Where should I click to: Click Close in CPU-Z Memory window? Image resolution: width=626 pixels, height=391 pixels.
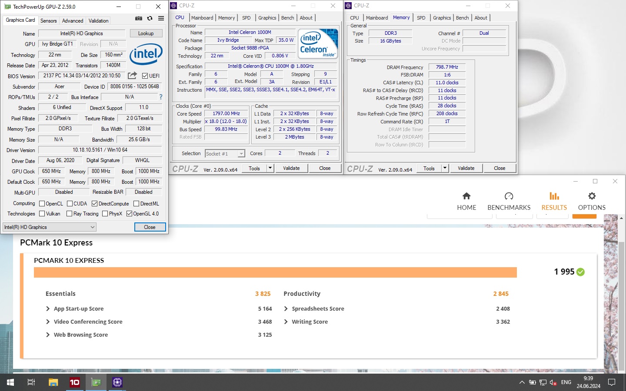pyautogui.click(x=499, y=168)
